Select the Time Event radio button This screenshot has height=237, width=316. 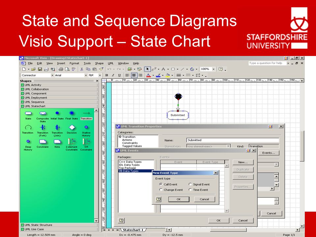190,190
